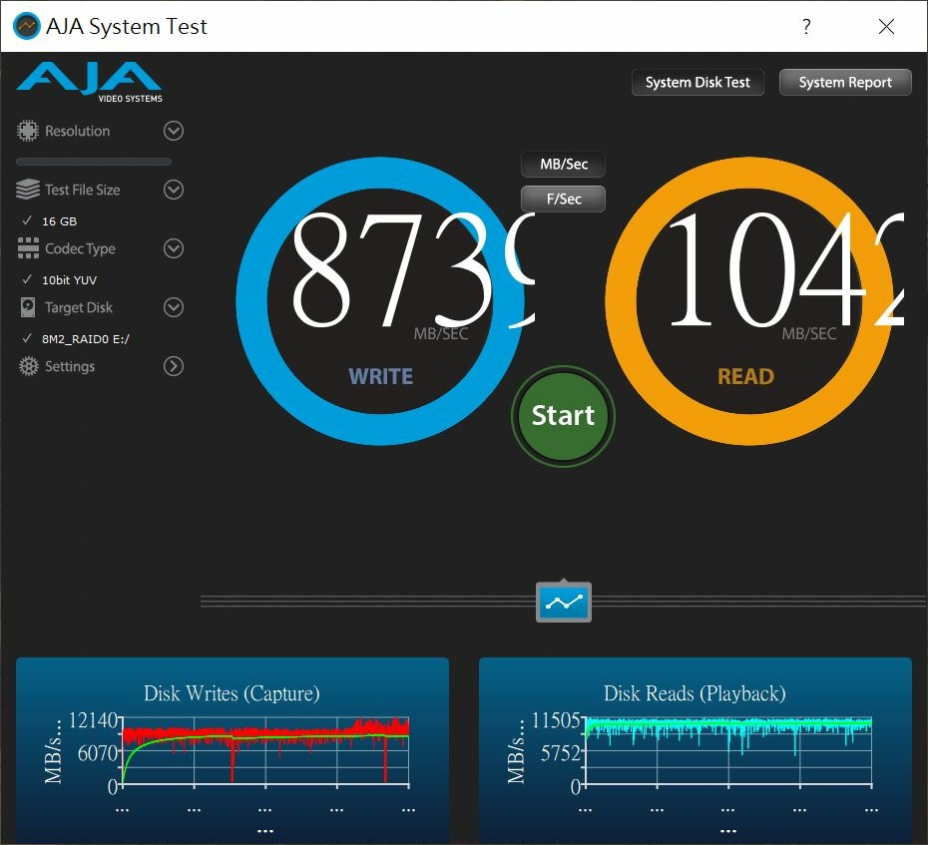The width and height of the screenshot is (928, 845).
Task: Click the Target Disk drive icon
Action: coord(28,307)
